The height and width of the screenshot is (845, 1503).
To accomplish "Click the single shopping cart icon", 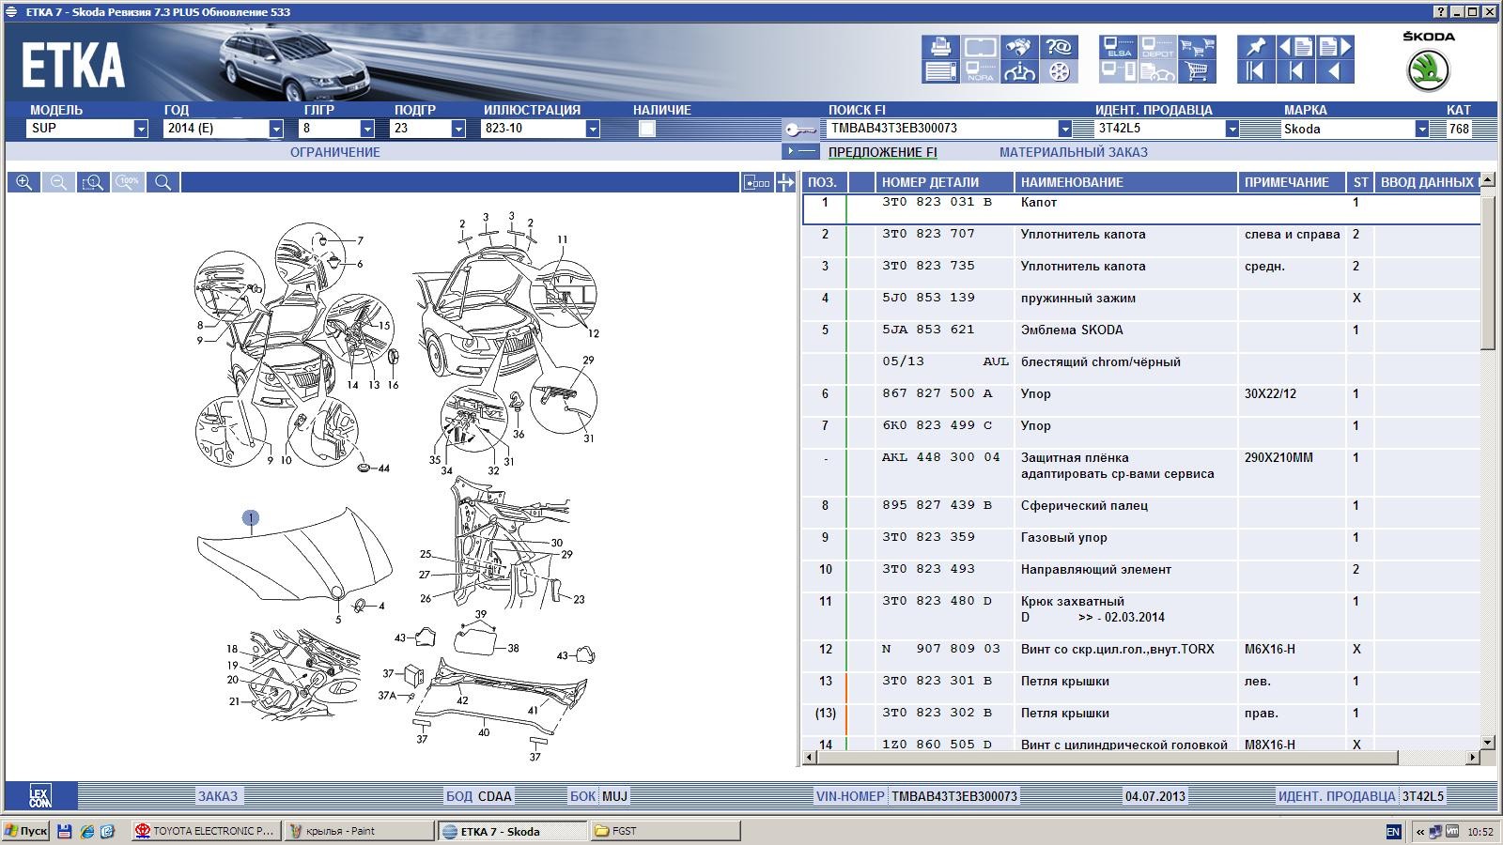I will click(x=1197, y=71).
